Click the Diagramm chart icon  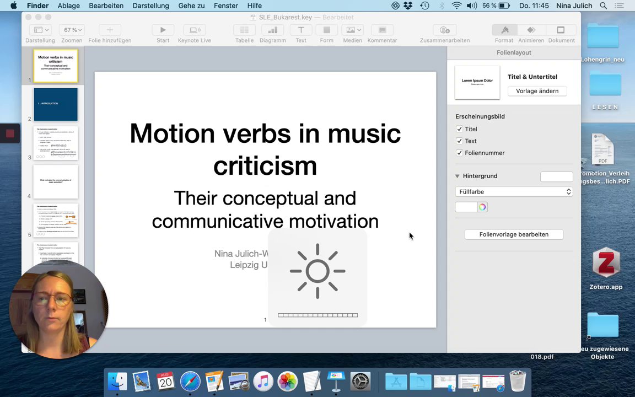click(272, 30)
